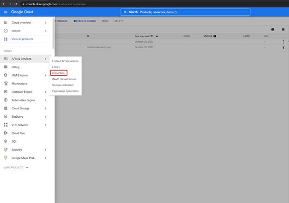The height and width of the screenshot is (203, 289).
Task: Click the Security shield icon
Action: 6,150
